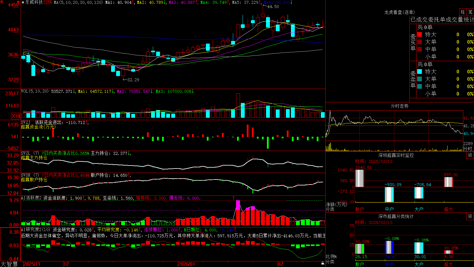Click the 32.29 low price annotation
This screenshot has width=474, height=267.
[x=133, y=80]
